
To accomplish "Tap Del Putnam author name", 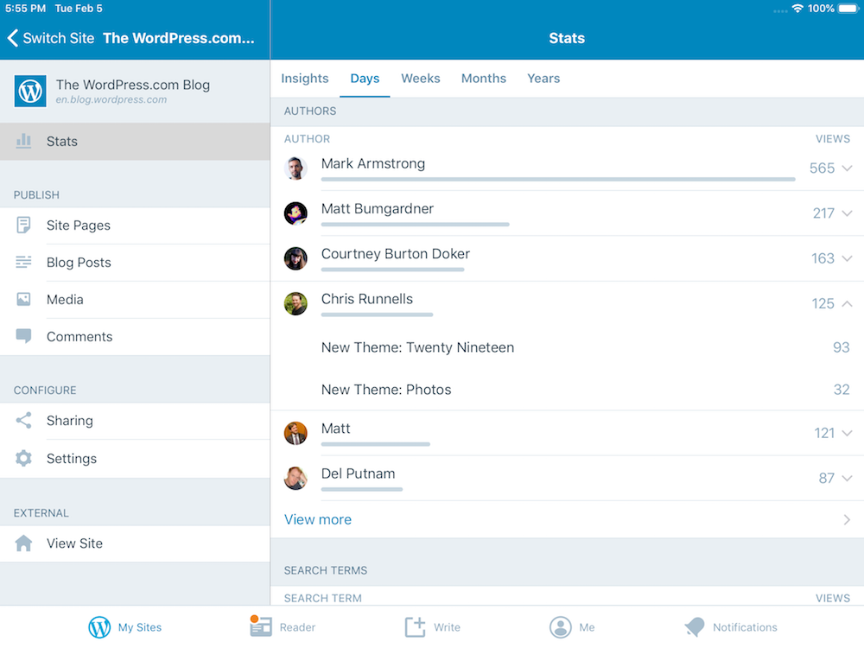I will pos(359,473).
